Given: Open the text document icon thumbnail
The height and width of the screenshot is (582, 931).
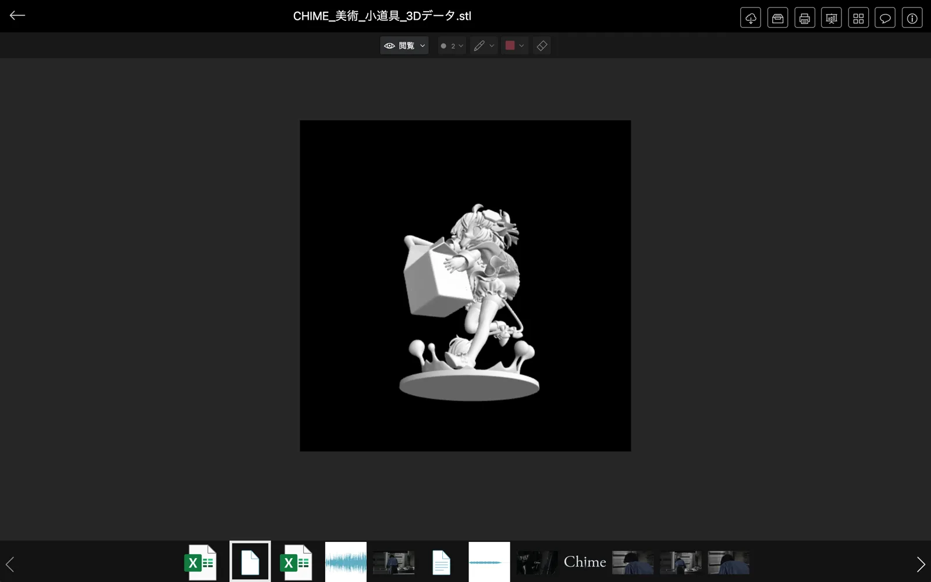Looking at the screenshot, I should coord(441,562).
